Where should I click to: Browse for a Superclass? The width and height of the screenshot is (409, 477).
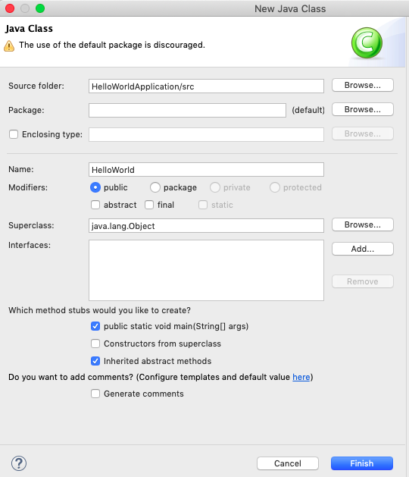click(363, 224)
